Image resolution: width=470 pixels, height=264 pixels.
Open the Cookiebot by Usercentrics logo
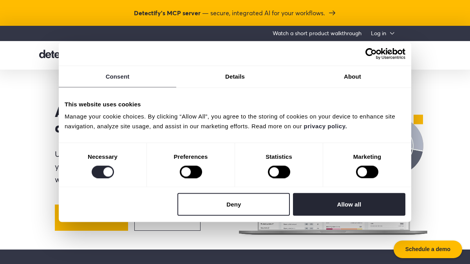point(385,54)
